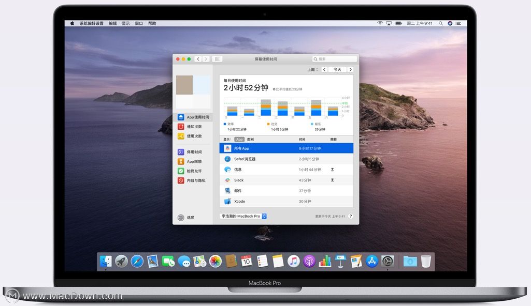Open Calendar from the Dock
This screenshot has height=306, width=531.
pos(247,261)
